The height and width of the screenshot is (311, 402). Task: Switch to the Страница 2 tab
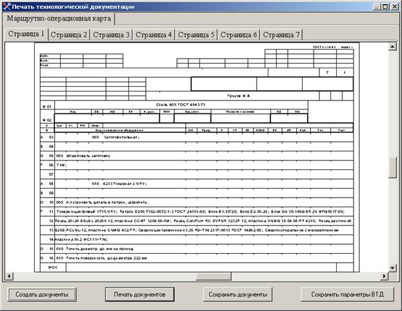pyautogui.click(x=68, y=35)
